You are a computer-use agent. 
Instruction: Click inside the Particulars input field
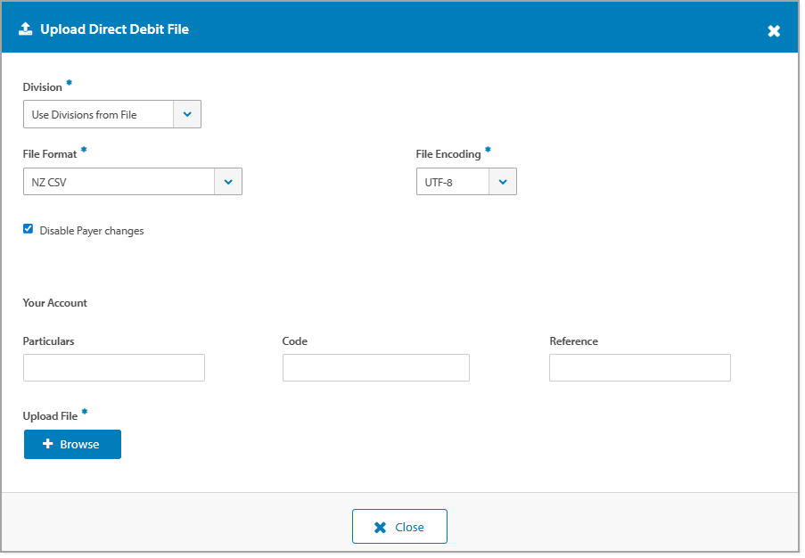click(113, 367)
